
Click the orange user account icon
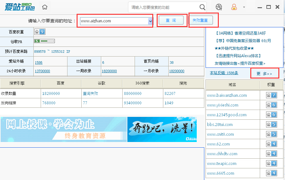pyautogui.click(x=234, y=7)
